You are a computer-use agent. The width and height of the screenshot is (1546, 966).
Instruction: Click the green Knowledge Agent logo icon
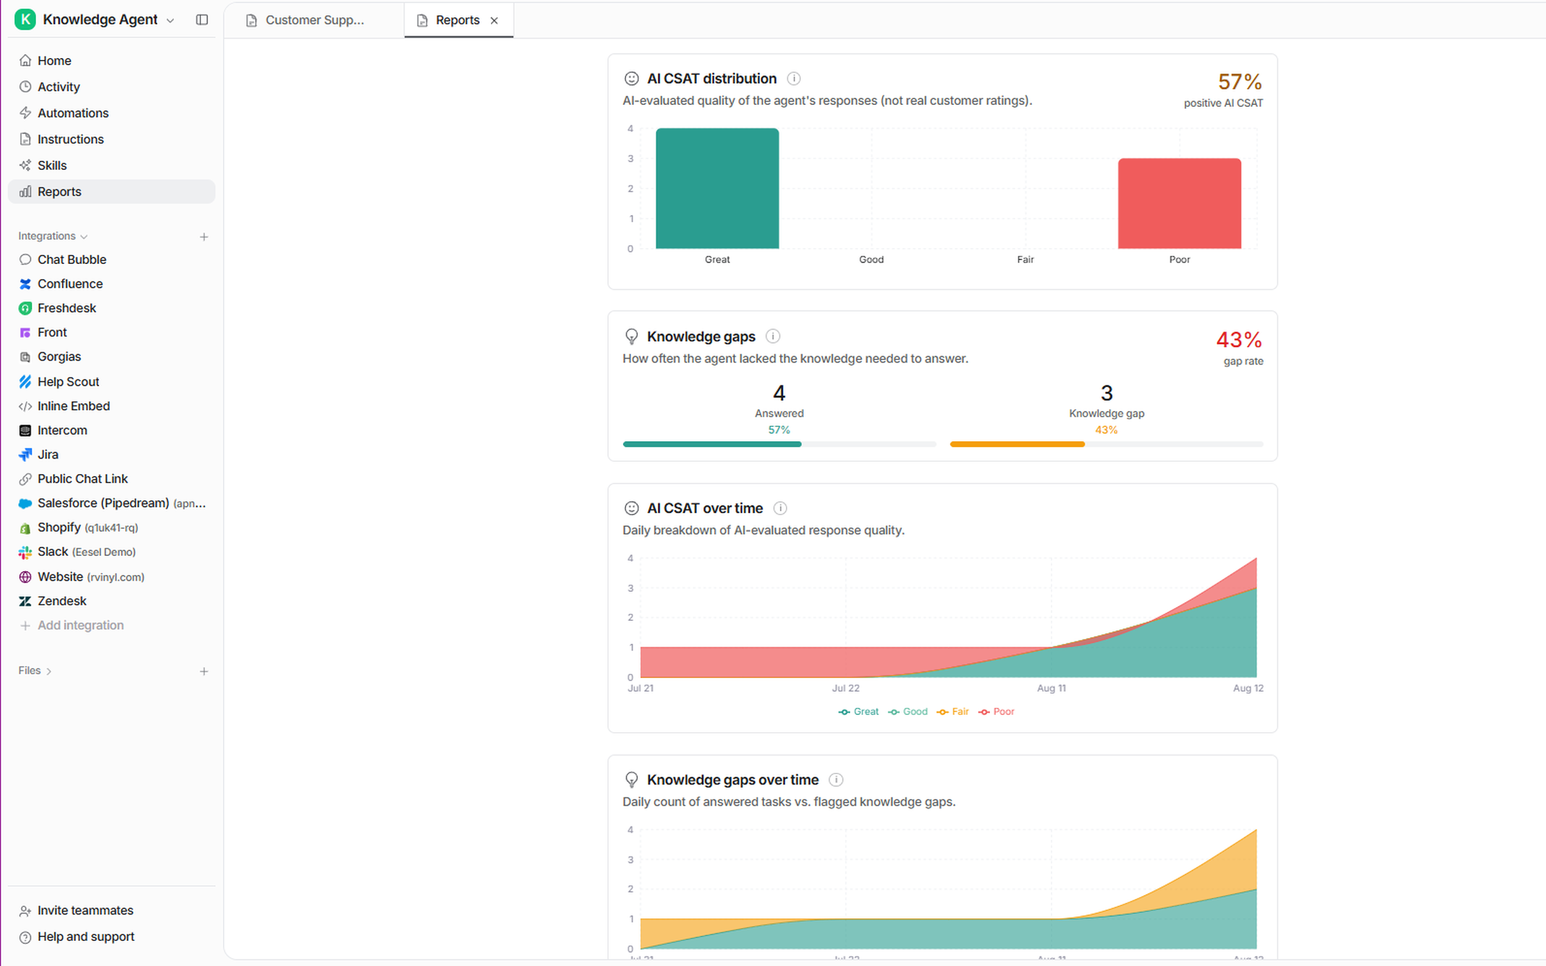(x=24, y=19)
